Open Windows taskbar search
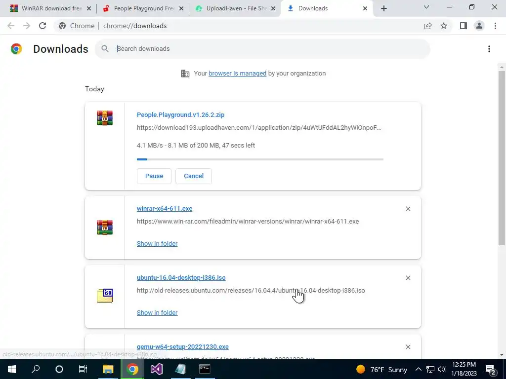The width and height of the screenshot is (506, 379). click(x=36, y=369)
